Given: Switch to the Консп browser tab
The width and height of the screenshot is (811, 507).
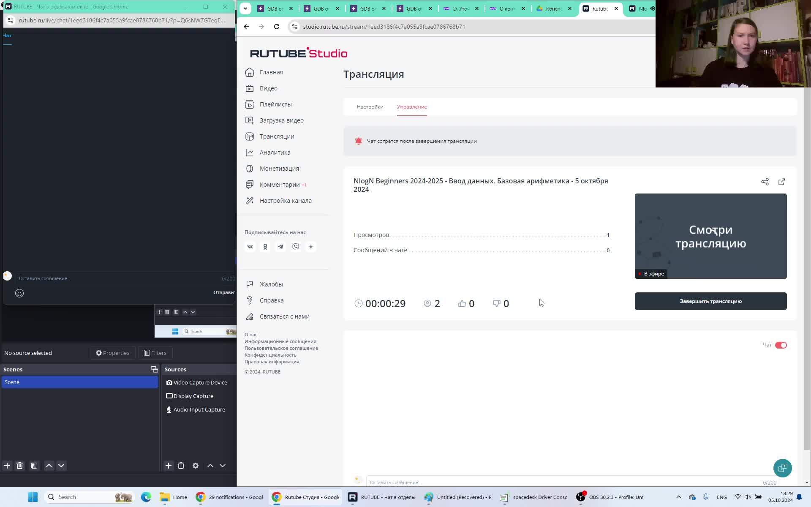Looking at the screenshot, I should click(x=554, y=8).
